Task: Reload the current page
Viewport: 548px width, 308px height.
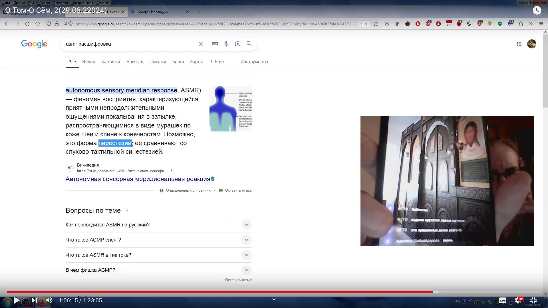Action: (27, 24)
